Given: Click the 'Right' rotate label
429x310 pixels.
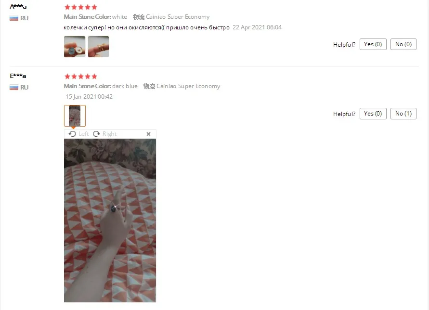Looking at the screenshot, I should pyautogui.click(x=109, y=134).
